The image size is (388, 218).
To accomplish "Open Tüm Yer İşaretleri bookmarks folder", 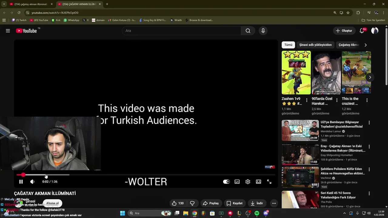I will 373,20.
